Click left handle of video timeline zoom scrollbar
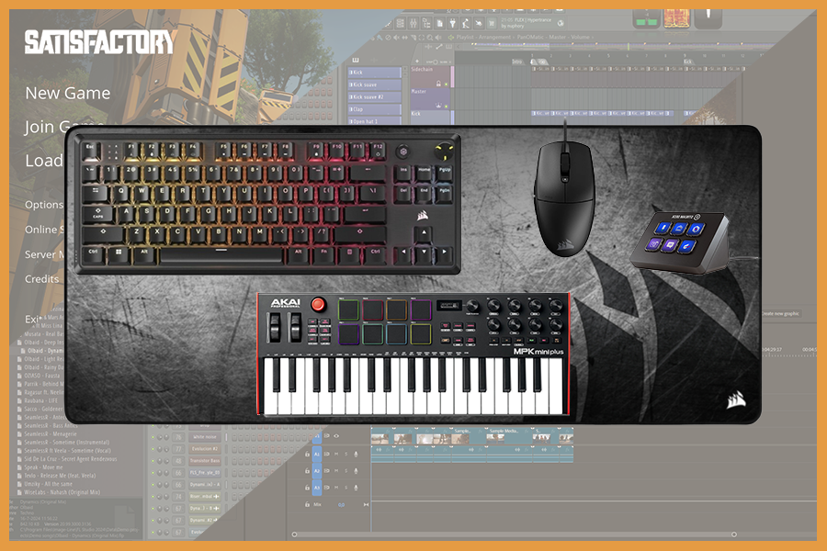 (x=295, y=534)
